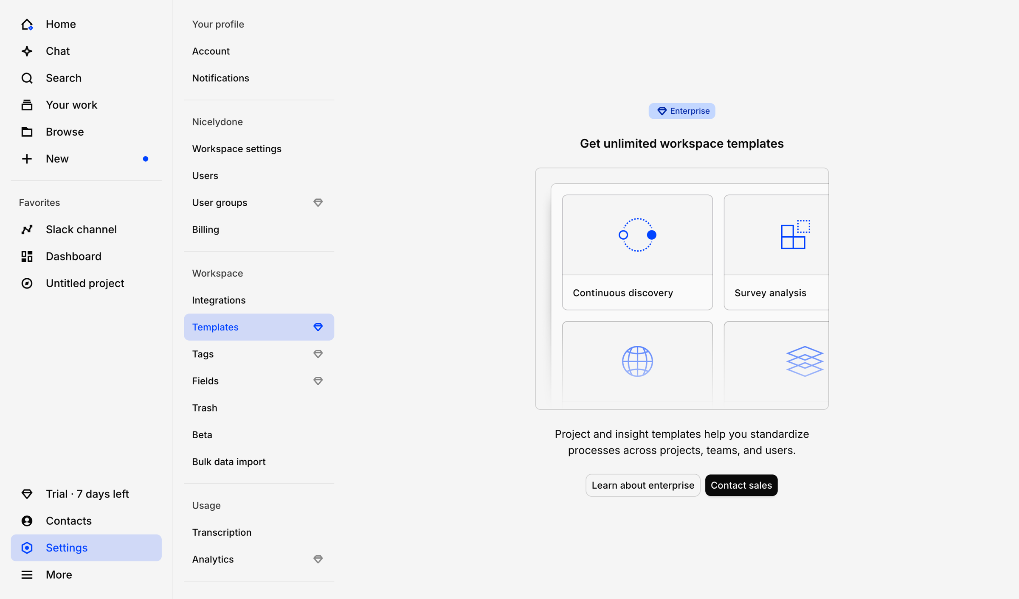Click the Slack channel graph icon
1019x599 pixels.
click(27, 230)
